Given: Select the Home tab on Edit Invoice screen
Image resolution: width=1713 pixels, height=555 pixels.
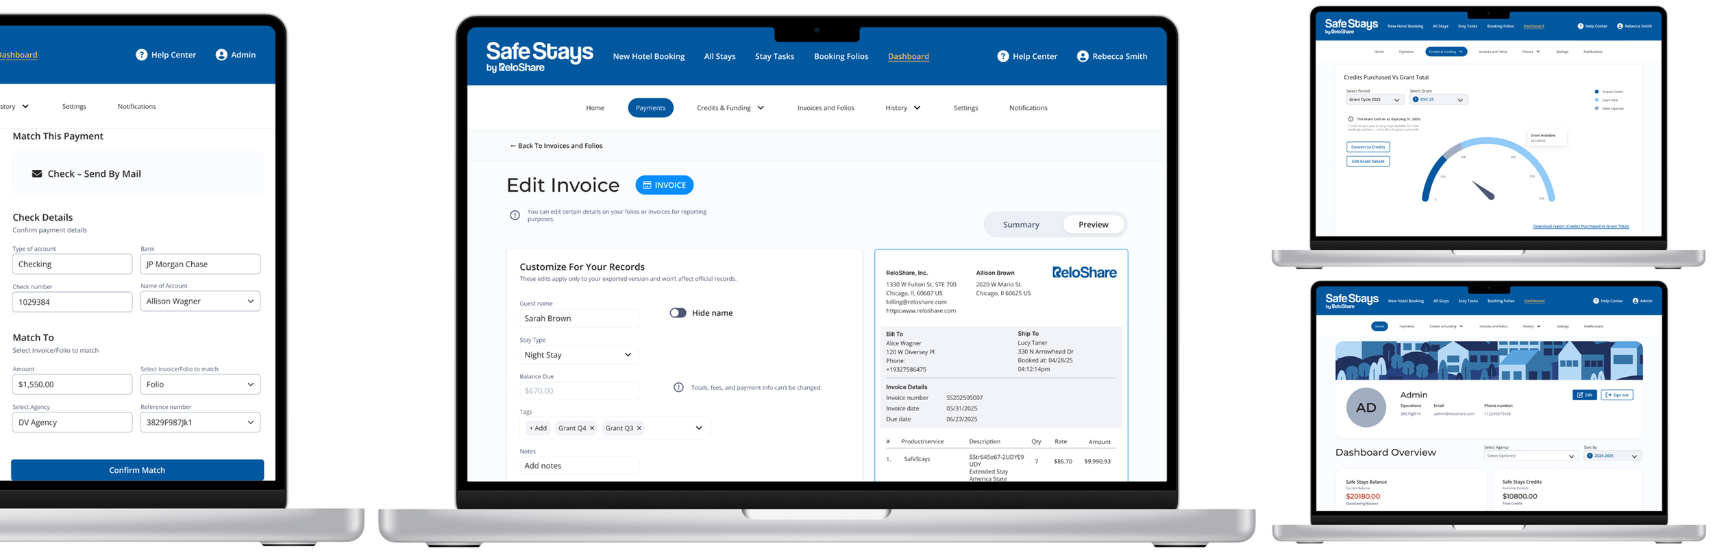Looking at the screenshot, I should click(x=595, y=108).
